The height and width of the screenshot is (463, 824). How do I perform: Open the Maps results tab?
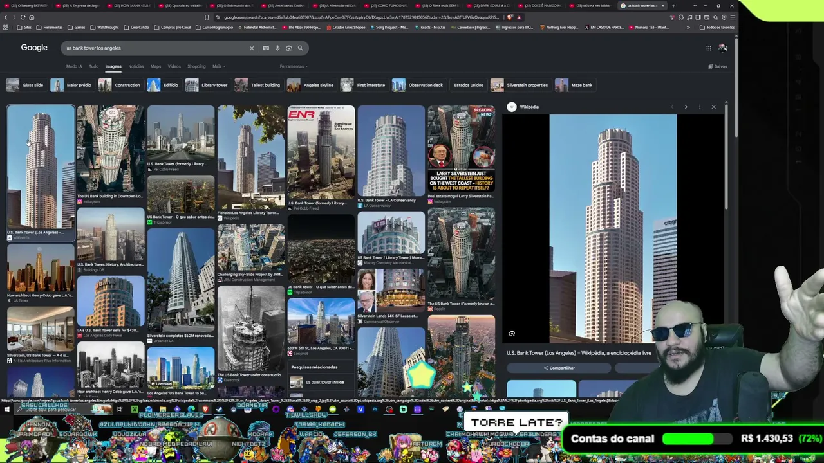(x=156, y=66)
